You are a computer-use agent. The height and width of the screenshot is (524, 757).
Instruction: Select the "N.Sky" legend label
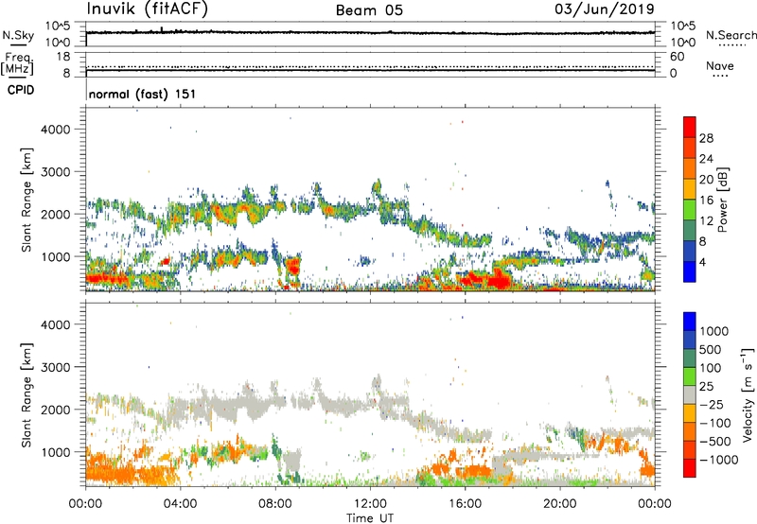tap(18, 36)
